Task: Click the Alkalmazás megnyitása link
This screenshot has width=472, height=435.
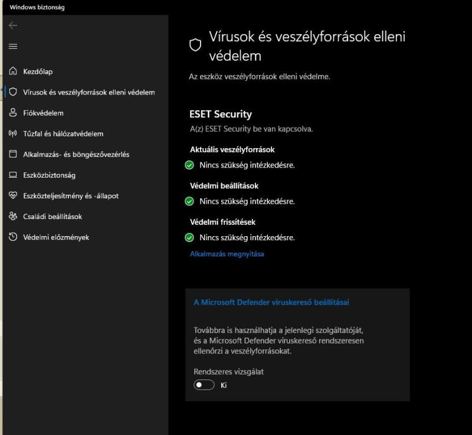Action: click(x=227, y=254)
